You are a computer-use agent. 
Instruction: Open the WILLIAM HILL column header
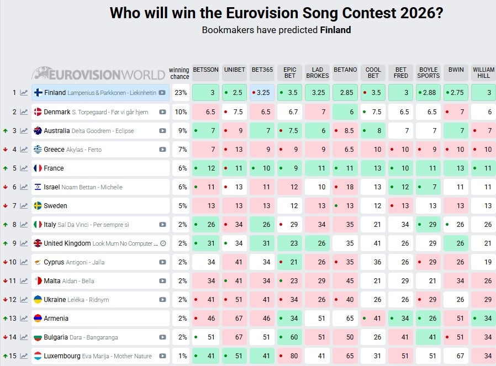pos(483,70)
